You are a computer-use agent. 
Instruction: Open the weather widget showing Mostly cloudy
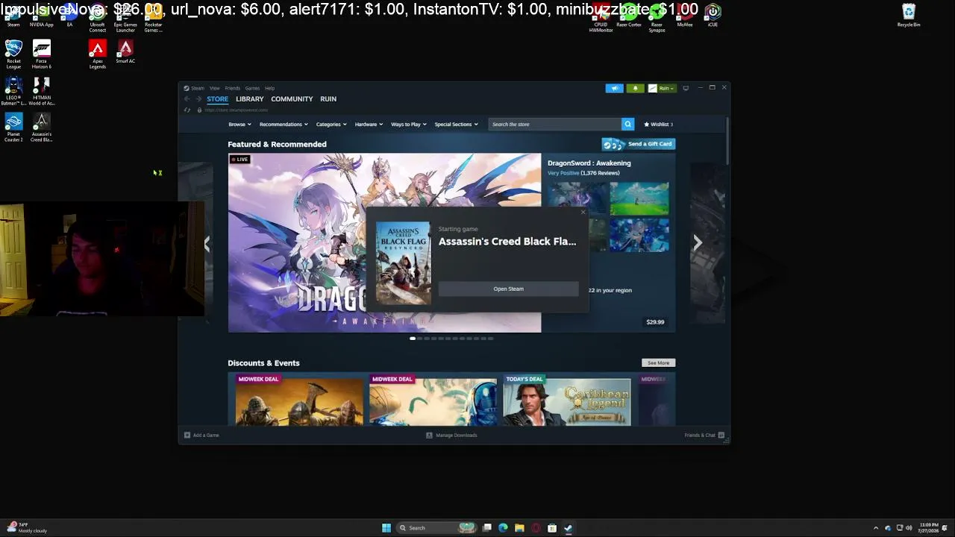click(28, 528)
